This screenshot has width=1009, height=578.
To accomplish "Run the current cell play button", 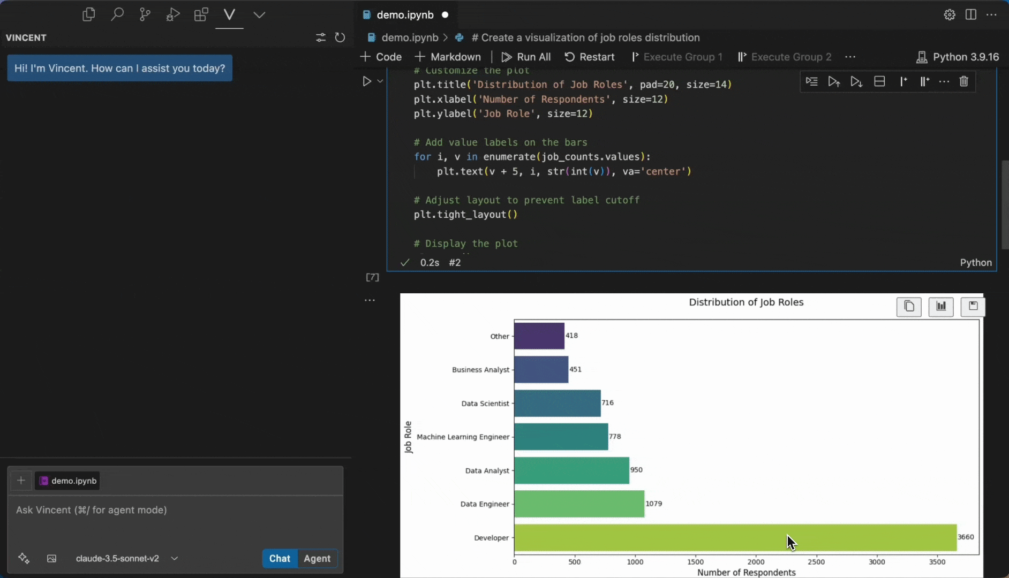I will coord(367,81).
